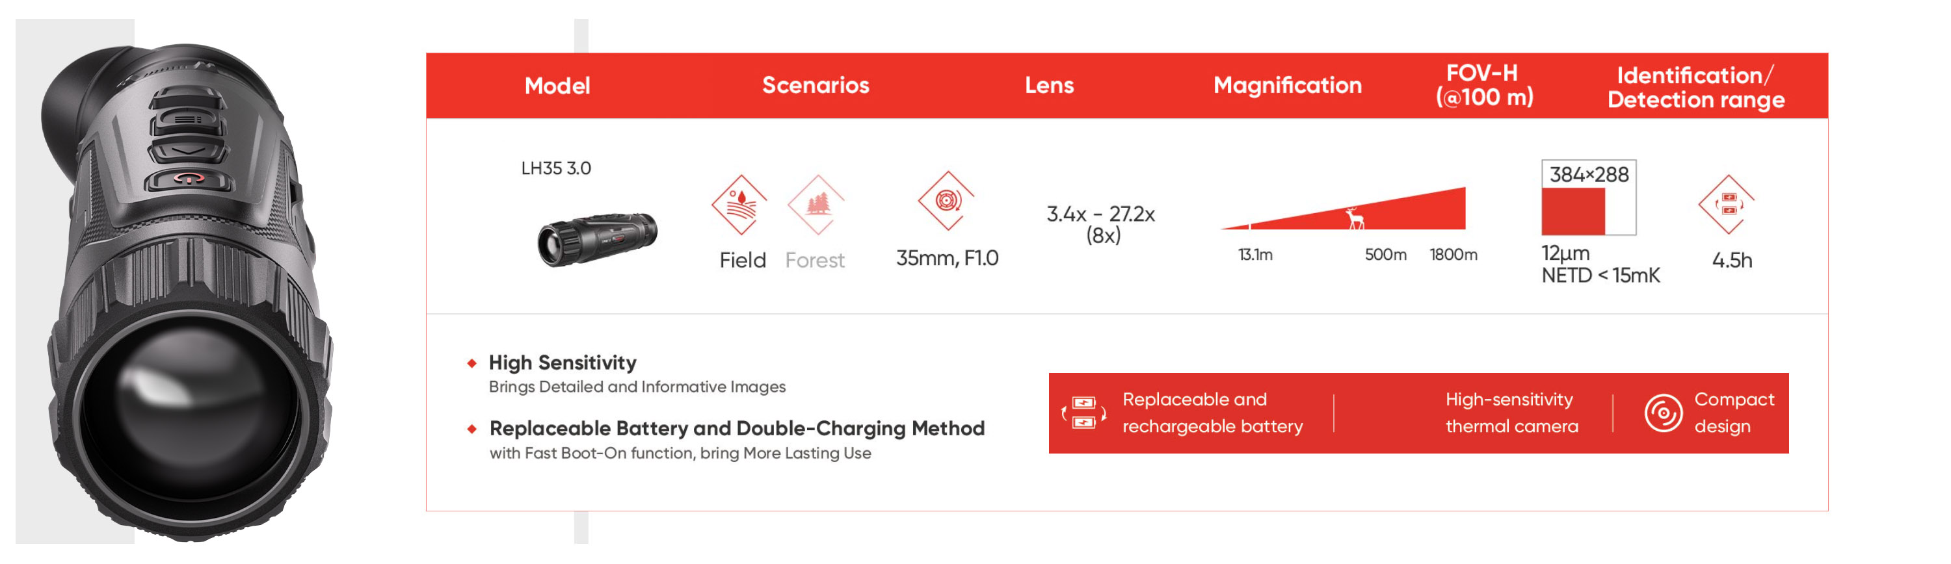Click the compact design spiral icon
The width and height of the screenshot is (1951, 564).
pyautogui.click(x=1662, y=413)
